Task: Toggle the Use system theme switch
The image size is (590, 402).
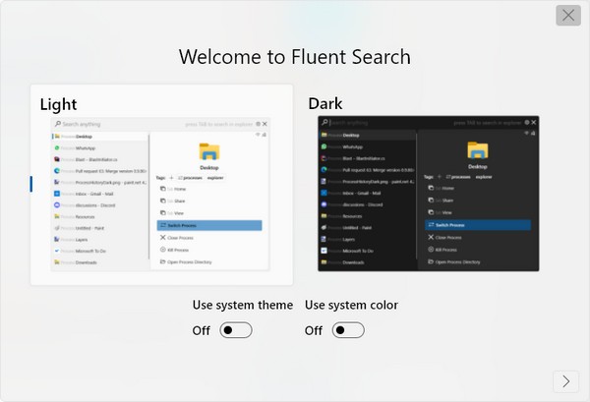Action: pyautogui.click(x=236, y=330)
